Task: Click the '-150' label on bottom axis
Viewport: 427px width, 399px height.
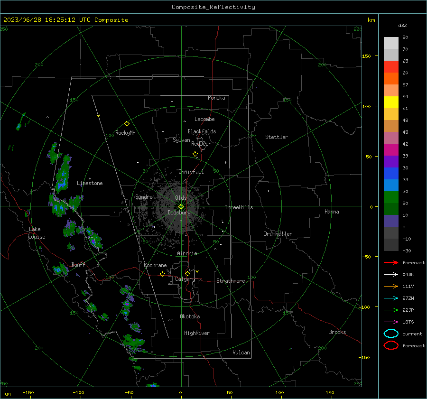Action: [x=28, y=392]
